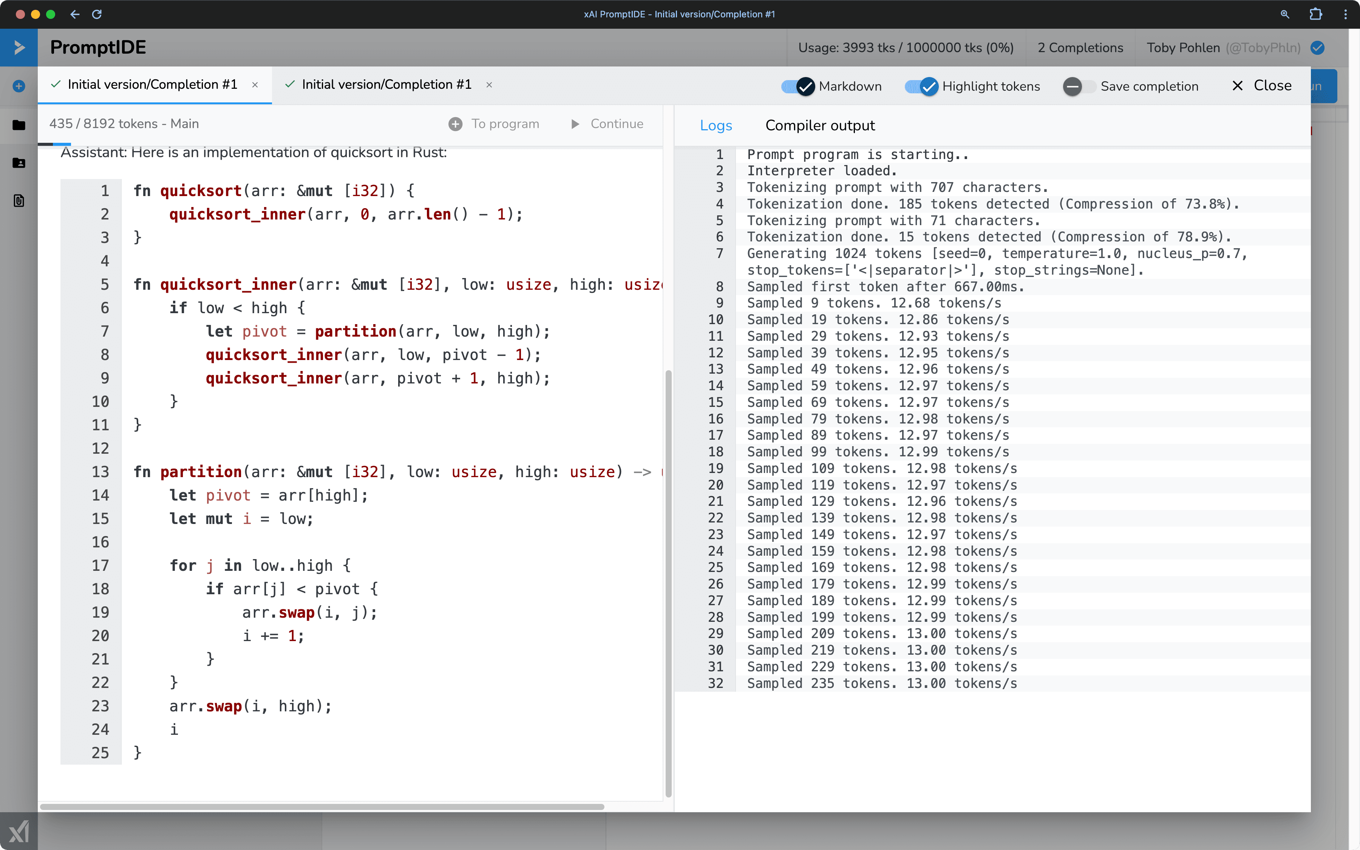Click the new tab plus icon
This screenshot has width=1360, height=850.
pyautogui.click(x=19, y=83)
